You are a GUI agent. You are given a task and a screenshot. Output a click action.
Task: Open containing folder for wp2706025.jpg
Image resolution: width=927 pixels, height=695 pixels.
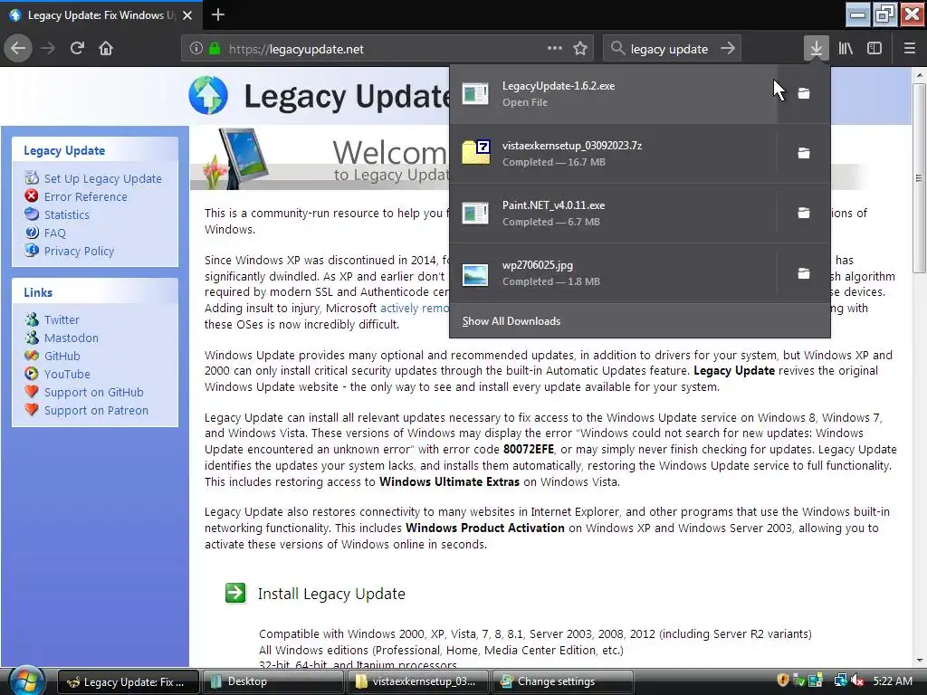(x=804, y=273)
